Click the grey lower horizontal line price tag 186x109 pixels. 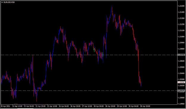181,91
